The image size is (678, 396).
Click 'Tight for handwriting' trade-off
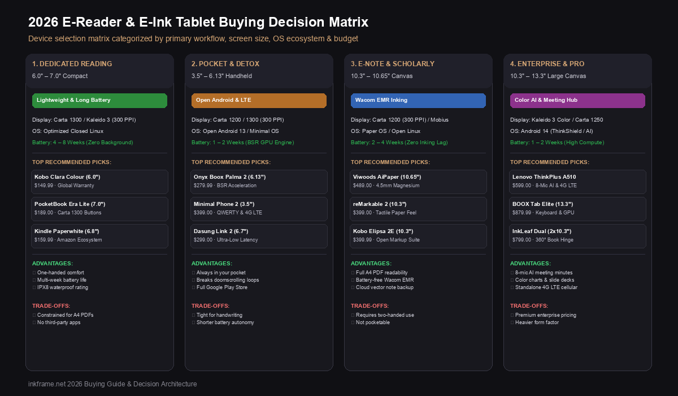pos(220,315)
